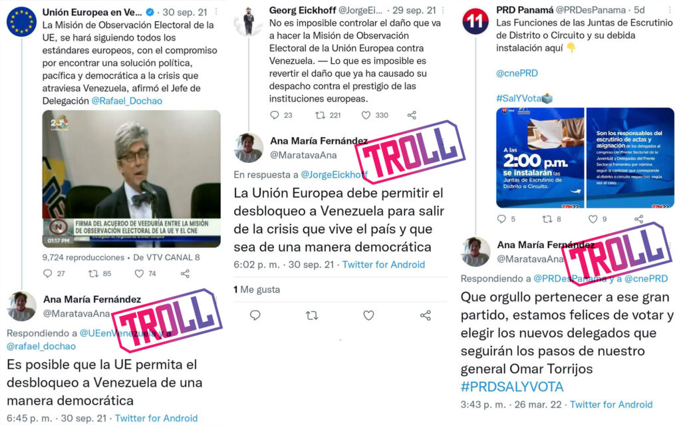Share the Unión Europea video tweet
The height and width of the screenshot is (425, 681).
(185, 273)
